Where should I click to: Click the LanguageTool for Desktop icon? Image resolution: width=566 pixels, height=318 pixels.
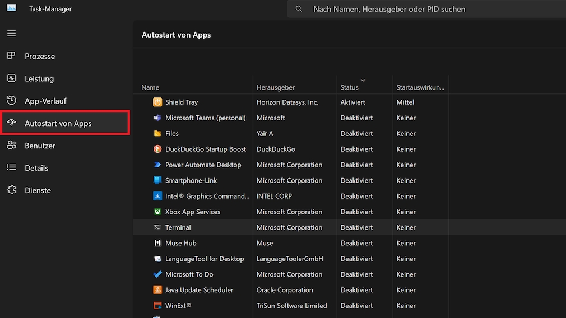tap(157, 259)
